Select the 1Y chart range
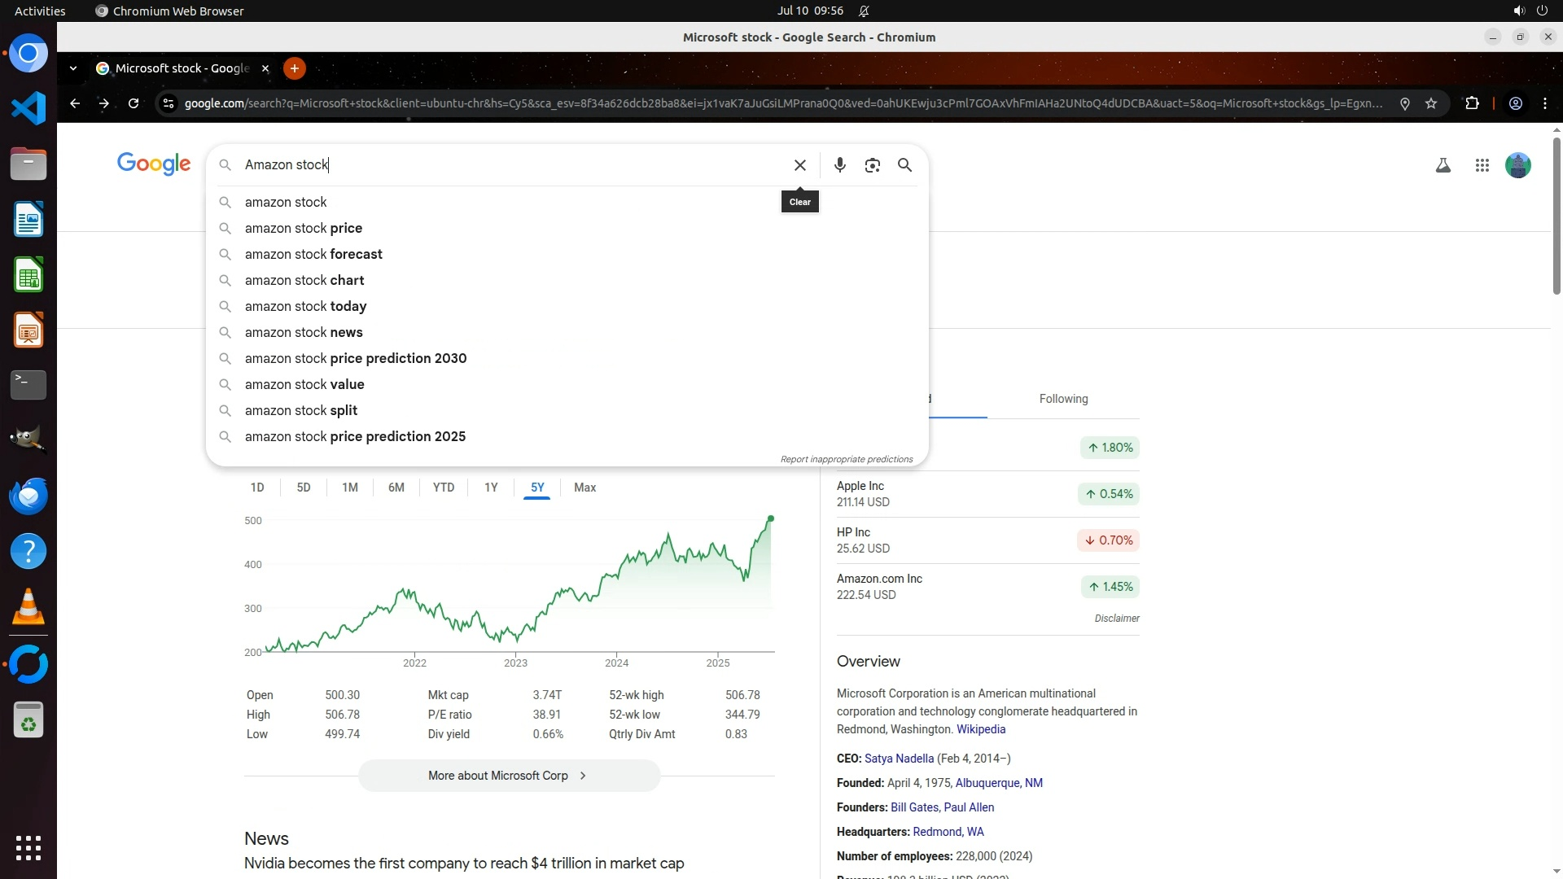This screenshot has height=879, width=1563. [x=491, y=488]
